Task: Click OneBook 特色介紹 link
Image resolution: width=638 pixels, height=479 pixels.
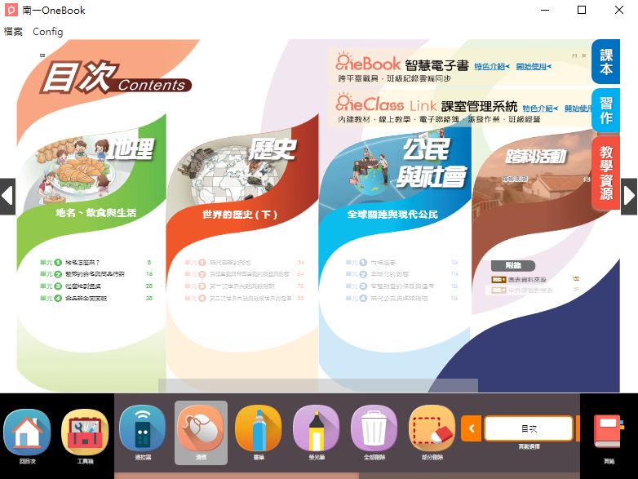Action: point(491,66)
